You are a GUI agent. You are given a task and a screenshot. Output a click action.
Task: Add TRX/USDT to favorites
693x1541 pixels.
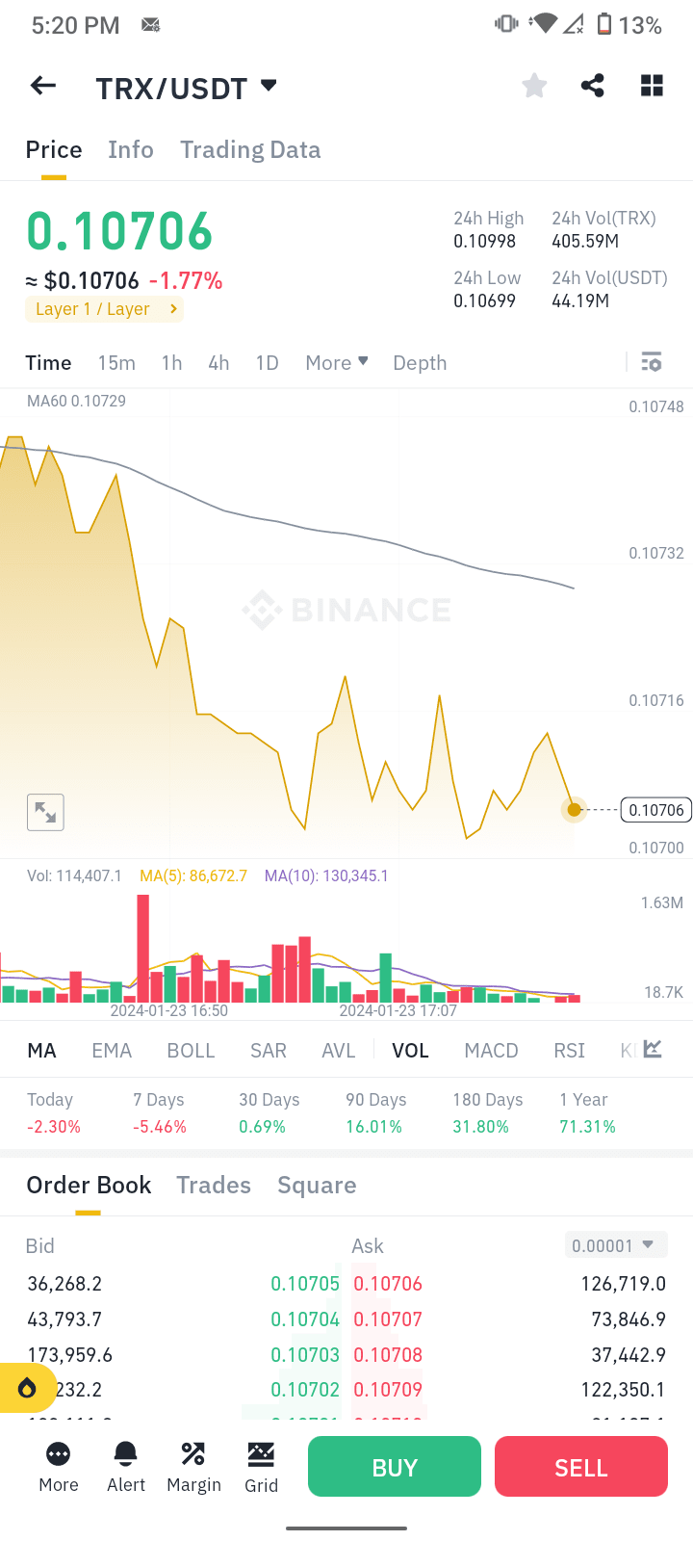coord(534,86)
